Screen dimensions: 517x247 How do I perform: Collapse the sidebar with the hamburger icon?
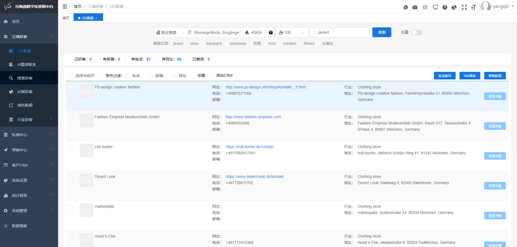pyautogui.click(x=65, y=7)
